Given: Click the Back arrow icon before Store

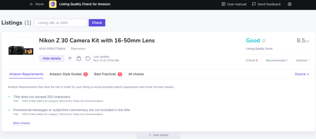Looking at the screenshot, I should (32, 4).
